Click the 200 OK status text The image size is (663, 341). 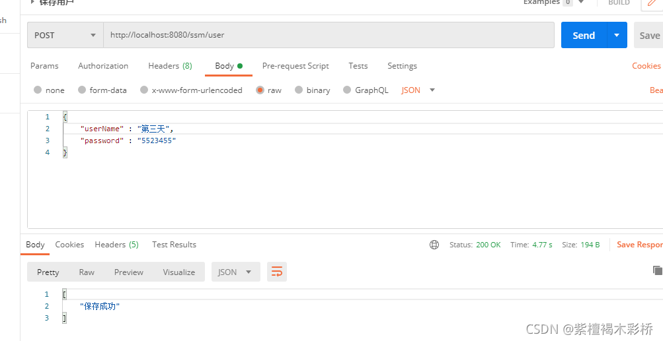(x=488, y=245)
